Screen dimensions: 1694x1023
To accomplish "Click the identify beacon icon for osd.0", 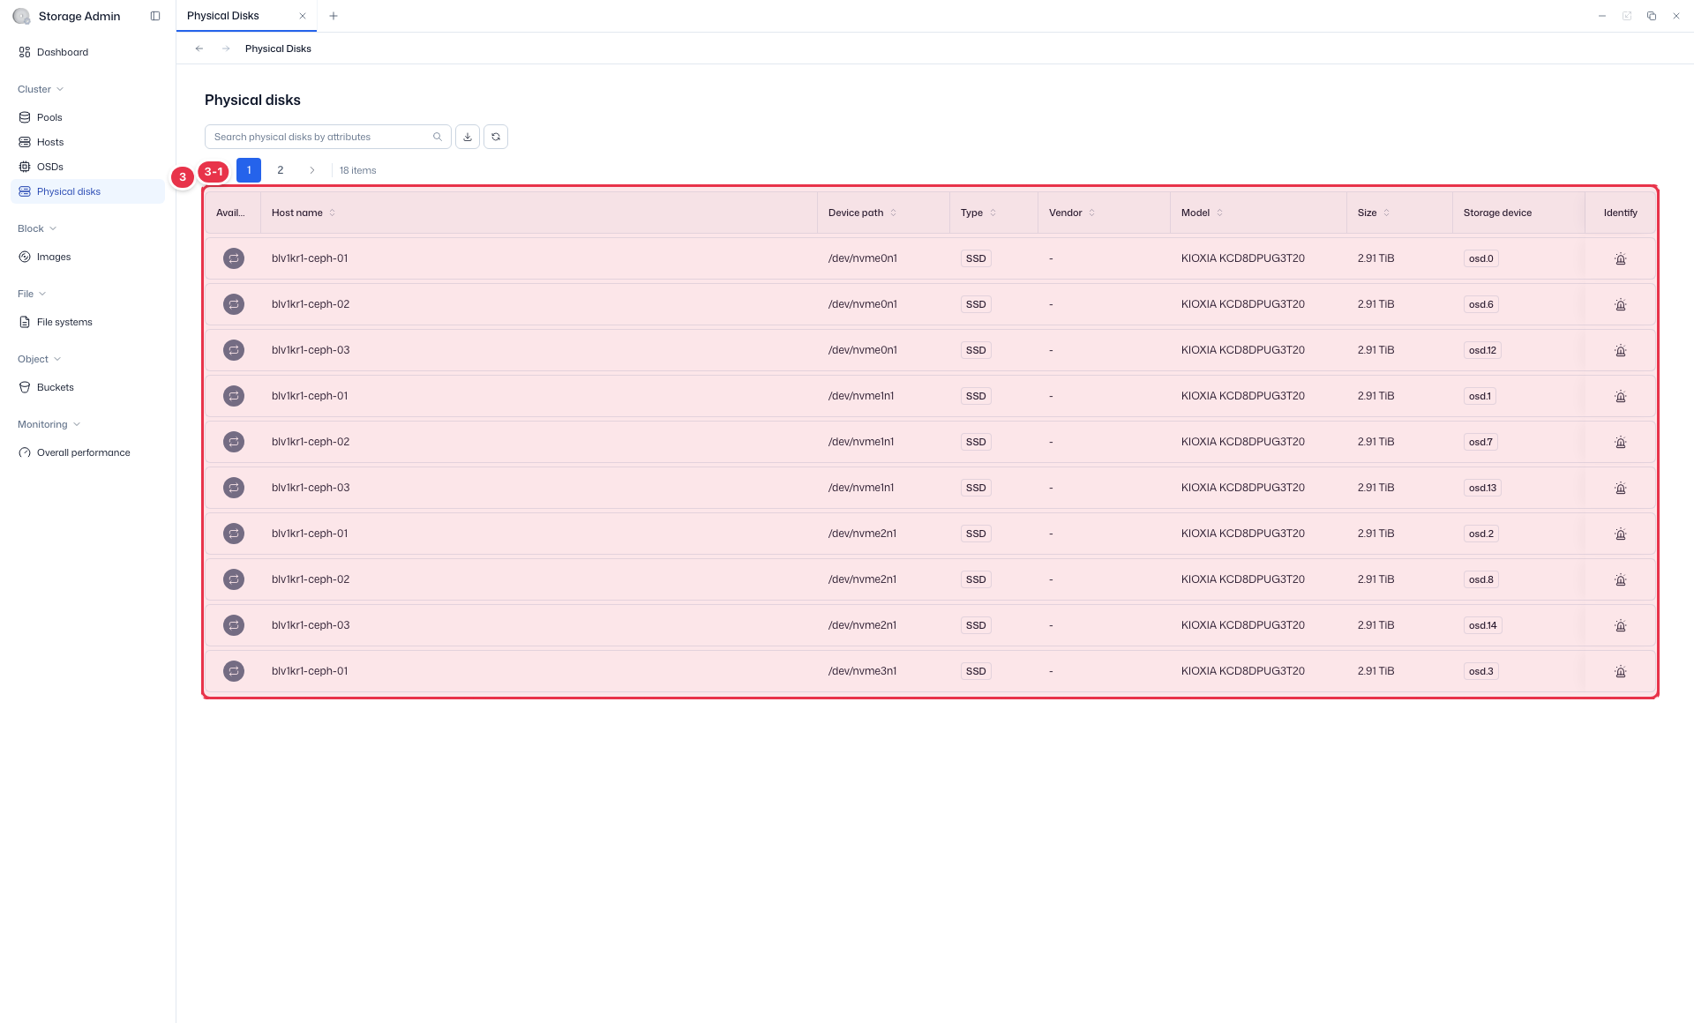I will point(1620,258).
